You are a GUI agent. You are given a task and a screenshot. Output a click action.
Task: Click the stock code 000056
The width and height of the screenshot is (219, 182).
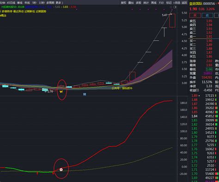click(x=209, y=4)
